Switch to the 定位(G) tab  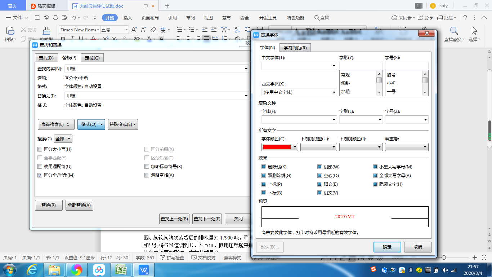click(x=92, y=58)
